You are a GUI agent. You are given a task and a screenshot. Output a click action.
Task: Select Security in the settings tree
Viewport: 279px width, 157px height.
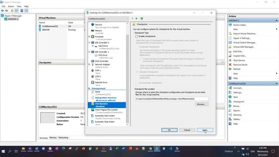99,24
